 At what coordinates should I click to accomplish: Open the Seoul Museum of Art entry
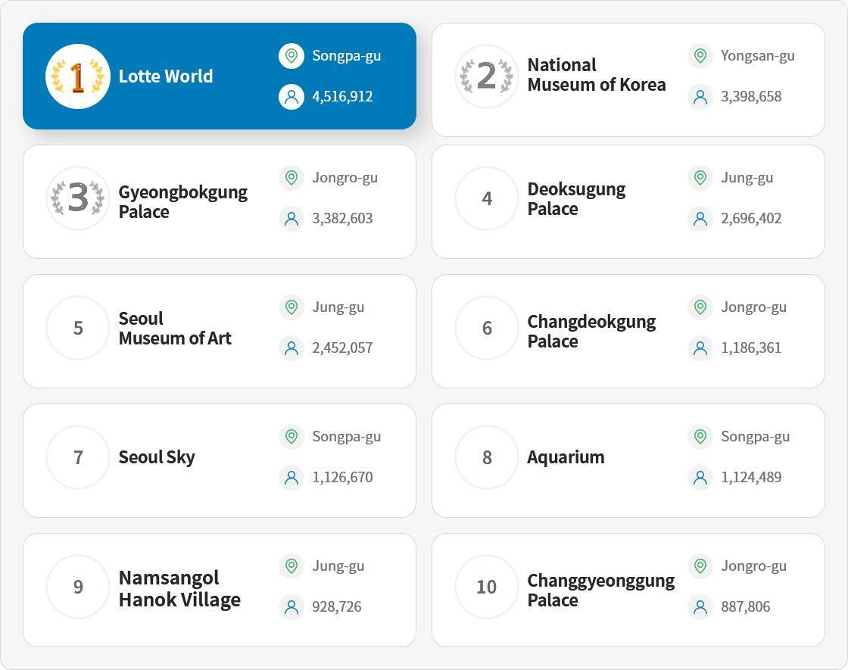(175, 329)
